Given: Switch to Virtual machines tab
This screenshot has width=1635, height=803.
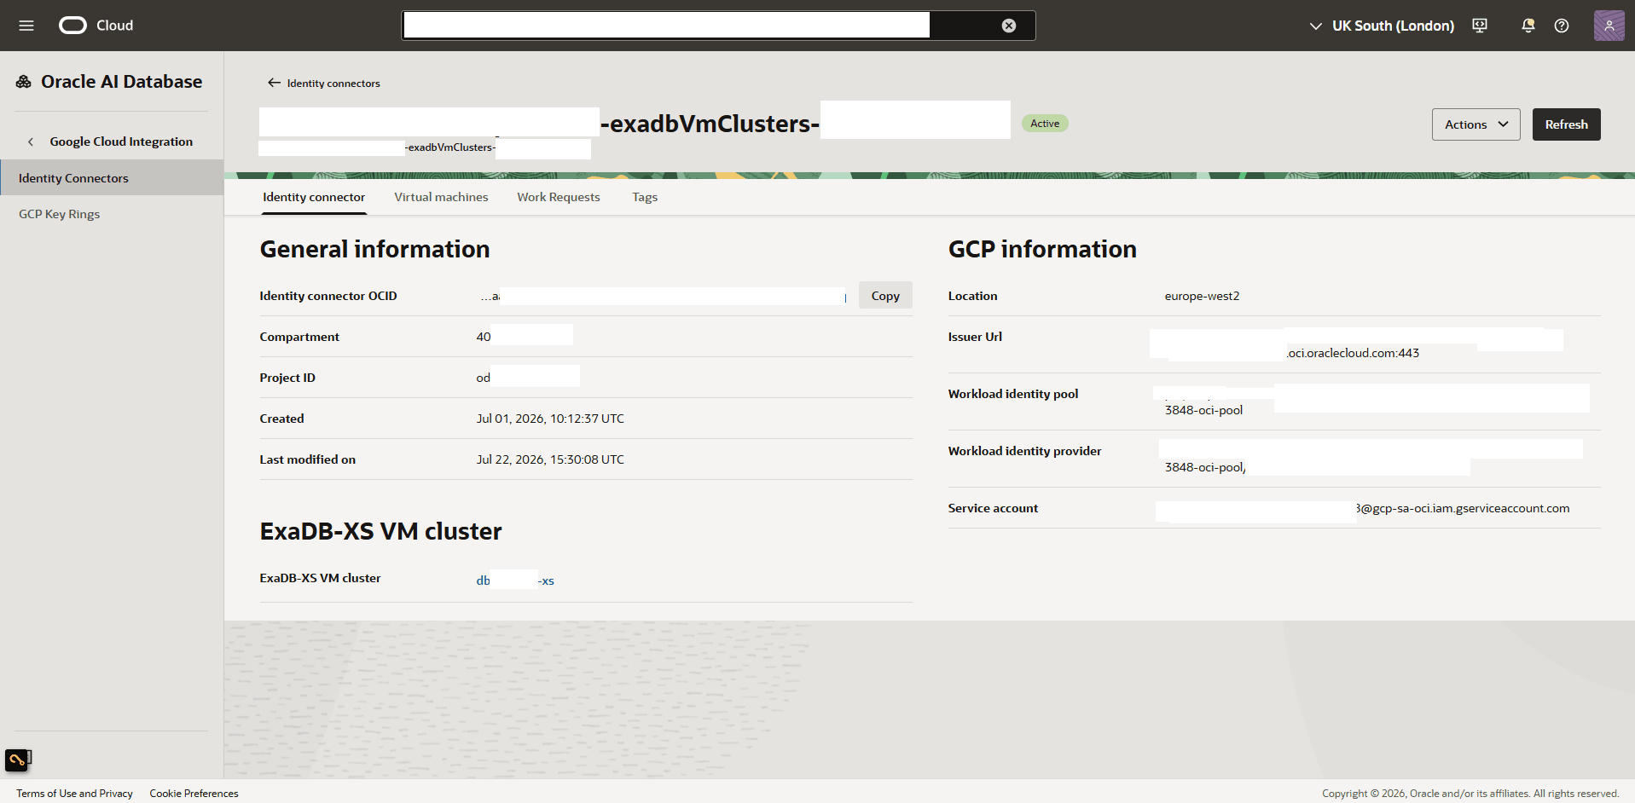Looking at the screenshot, I should click(x=441, y=197).
